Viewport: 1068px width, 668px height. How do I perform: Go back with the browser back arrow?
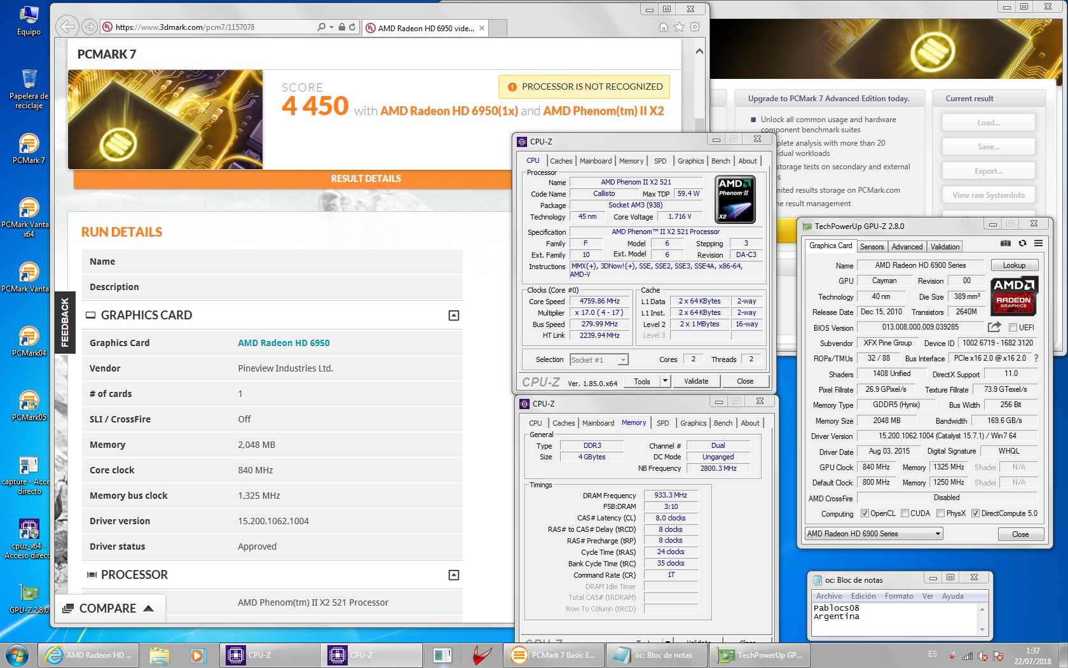(x=67, y=27)
